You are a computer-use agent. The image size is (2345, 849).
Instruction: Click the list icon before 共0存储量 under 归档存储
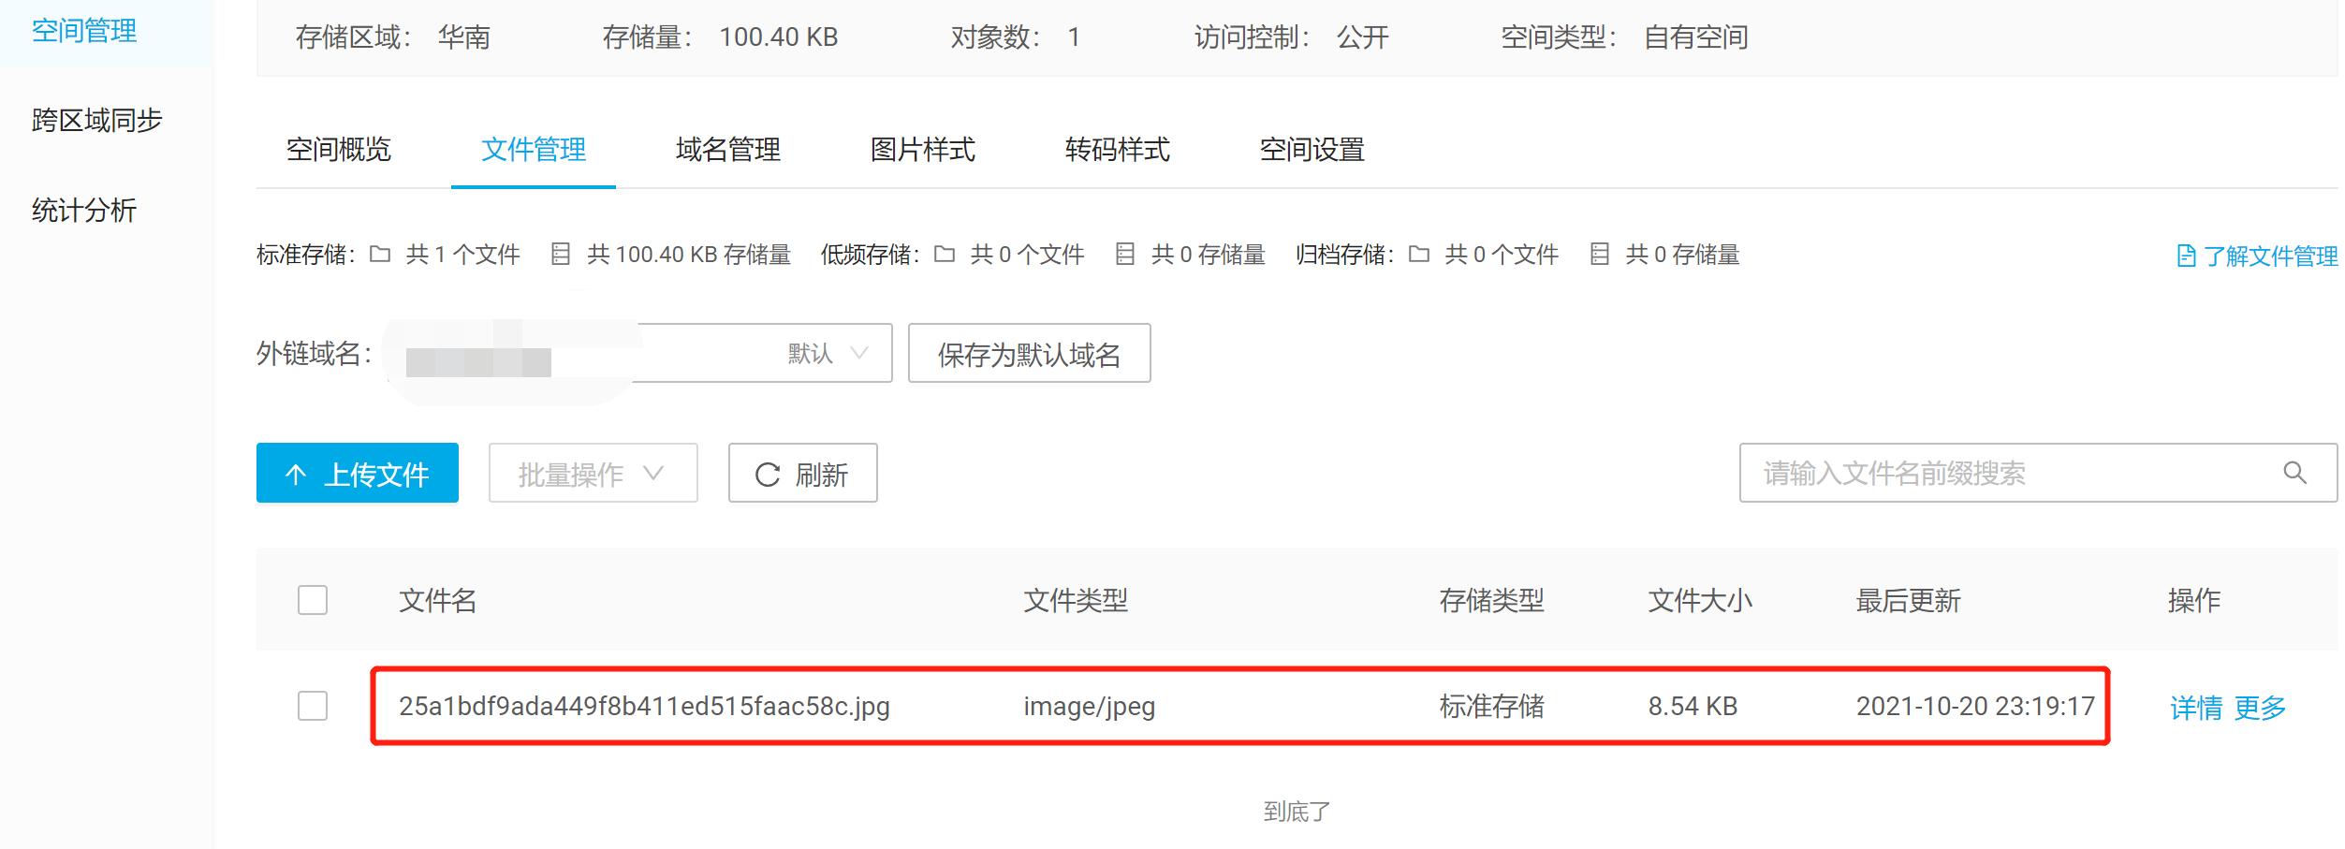point(1598,254)
